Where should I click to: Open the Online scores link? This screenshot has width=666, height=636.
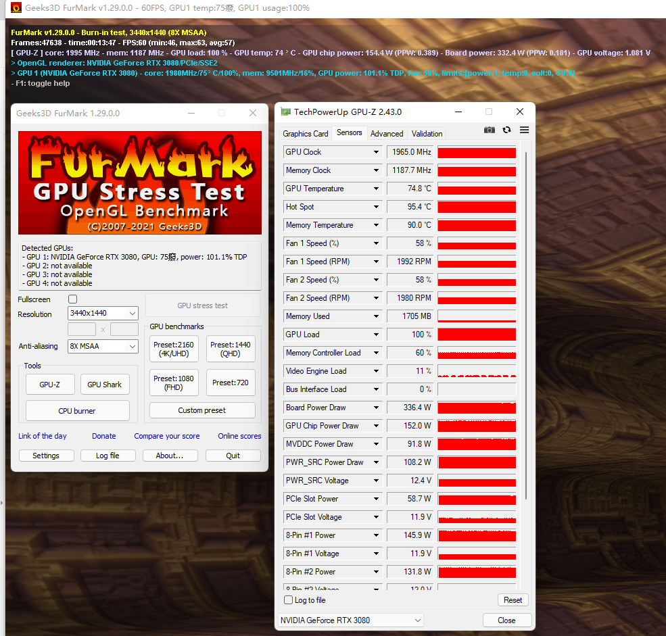click(239, 436)
